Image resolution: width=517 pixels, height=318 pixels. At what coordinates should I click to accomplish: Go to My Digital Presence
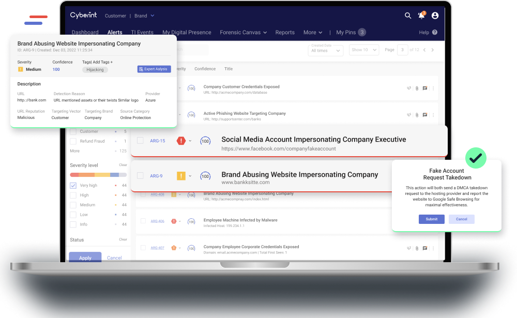click(x=187, y=33)
